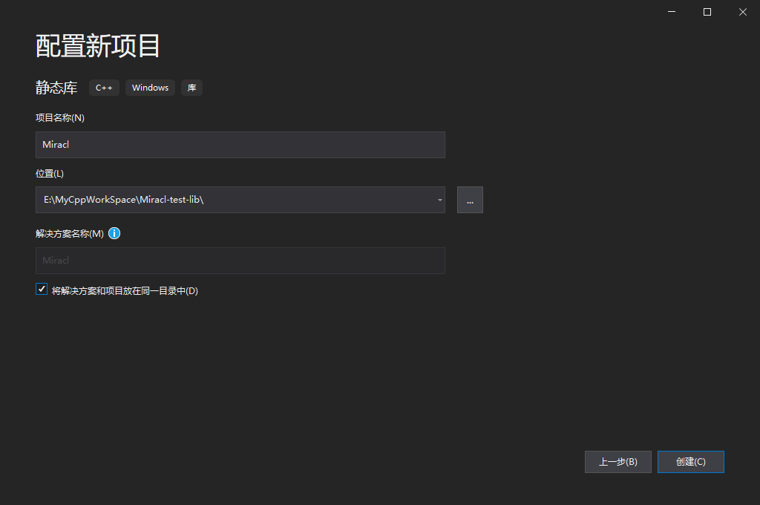Click the dropdown arrow on the location box

(438, 200)
